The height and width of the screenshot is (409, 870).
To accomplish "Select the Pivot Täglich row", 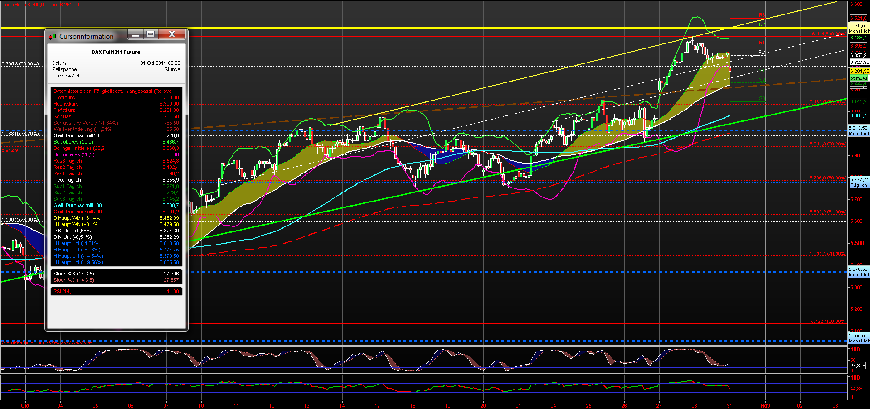I will coord(116,180).
